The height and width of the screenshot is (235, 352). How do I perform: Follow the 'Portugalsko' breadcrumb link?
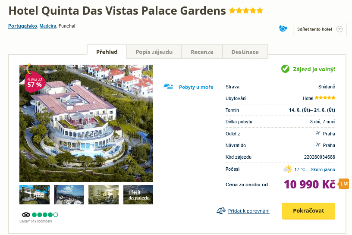[x=22, y=26]
